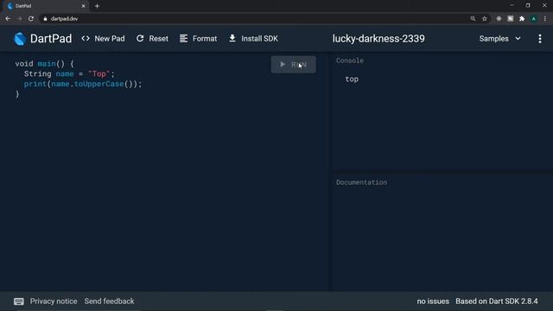The image size is (553, 311).
Task: Open a new browser tab
Action: click(97, 6)
